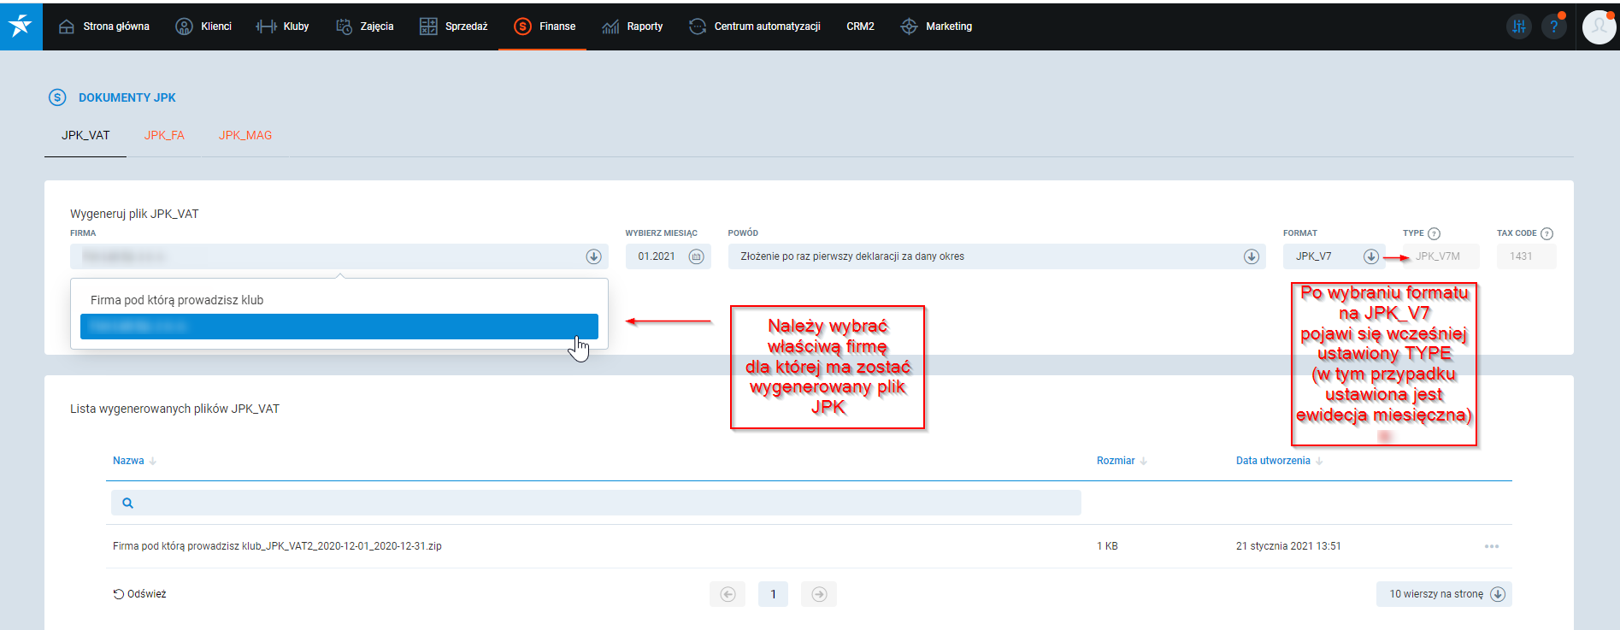This screenshot has width=1620, height=630.
Task: Go to next page arrow in pagination
Action: coord(818,594)
